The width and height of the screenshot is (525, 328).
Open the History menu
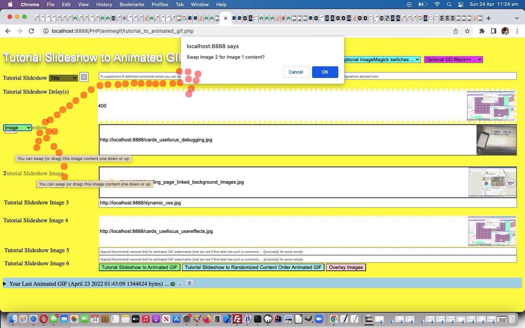104,4
